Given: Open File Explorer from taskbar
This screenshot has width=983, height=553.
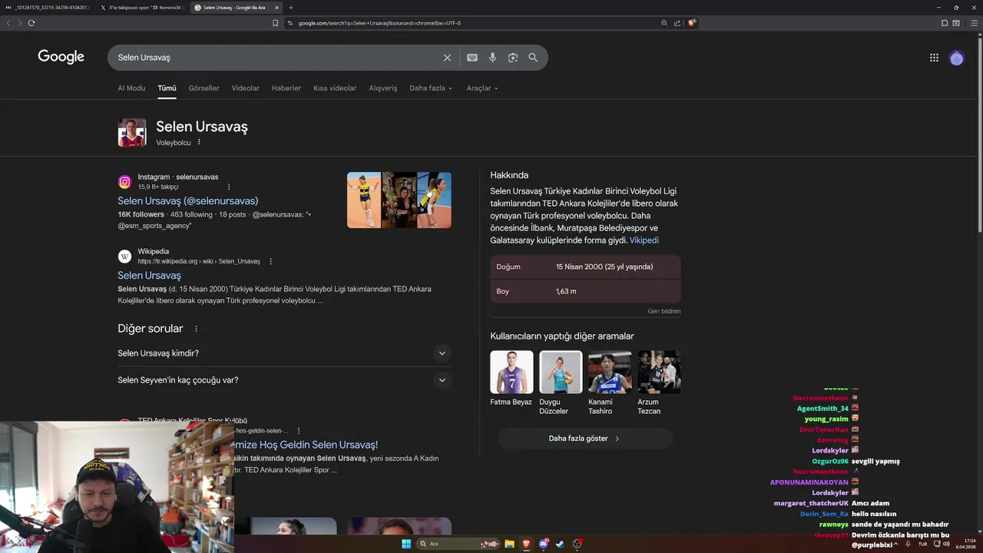Looking at the screenshot, I should click(509, 544).
